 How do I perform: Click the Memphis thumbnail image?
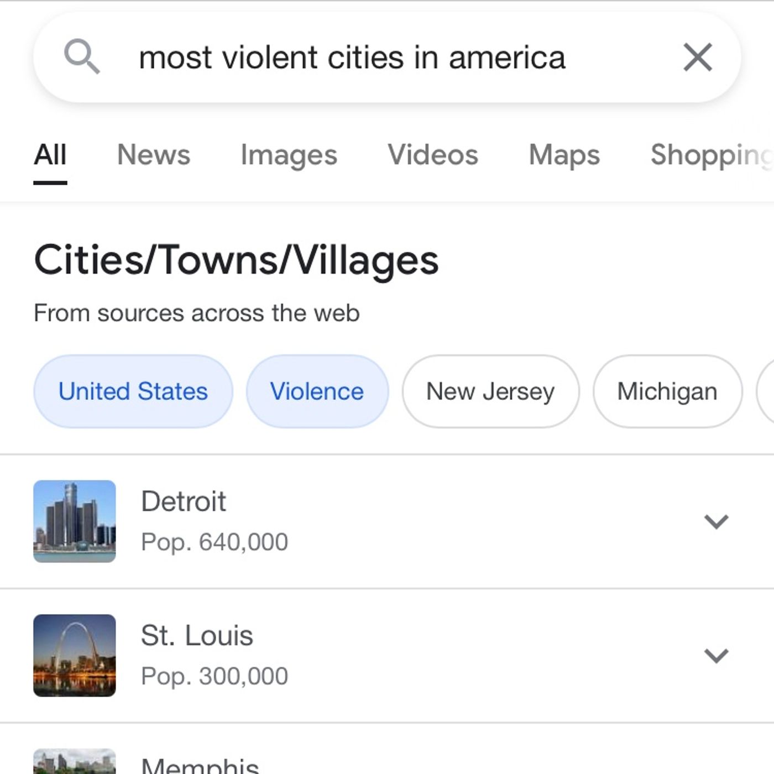click(x=75, y=762)
